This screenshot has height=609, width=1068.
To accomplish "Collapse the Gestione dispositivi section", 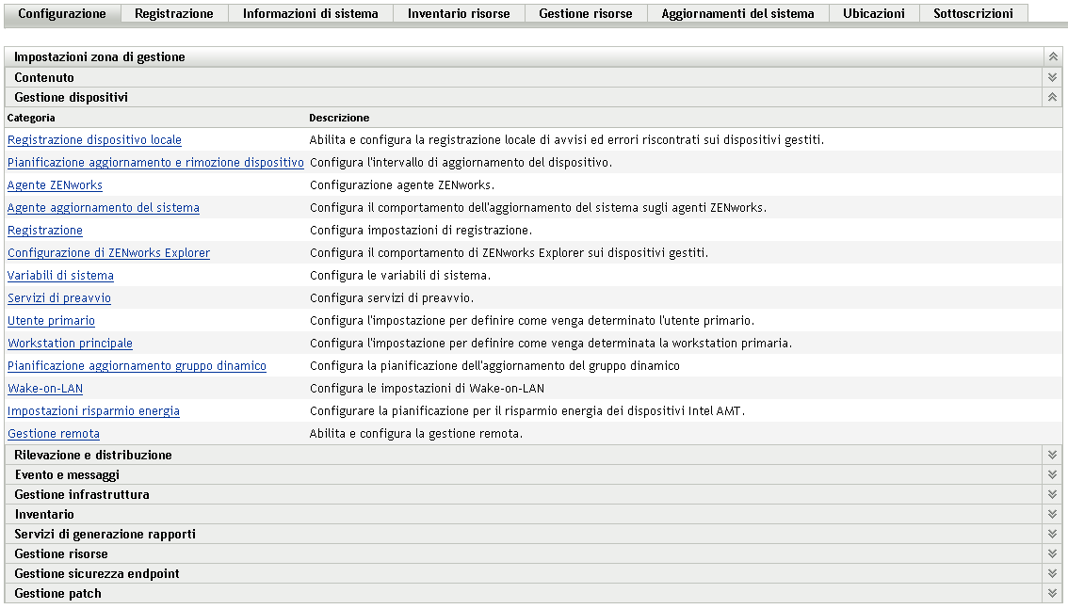I will click(x=1051, y=97).
